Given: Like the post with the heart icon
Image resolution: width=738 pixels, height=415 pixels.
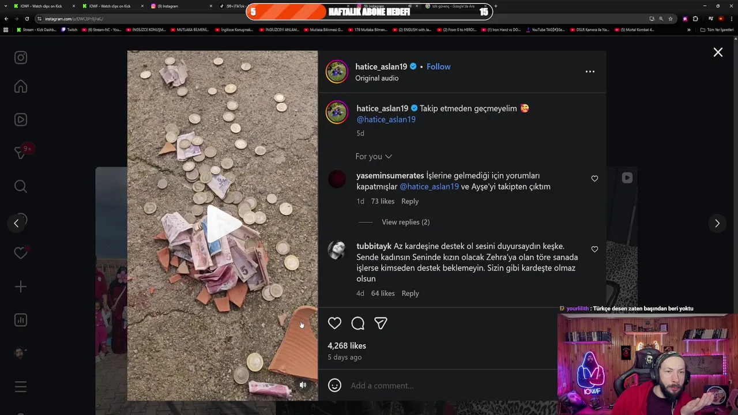Looking at the screenshot, I should pyautogui.click(x=334, y=323).
